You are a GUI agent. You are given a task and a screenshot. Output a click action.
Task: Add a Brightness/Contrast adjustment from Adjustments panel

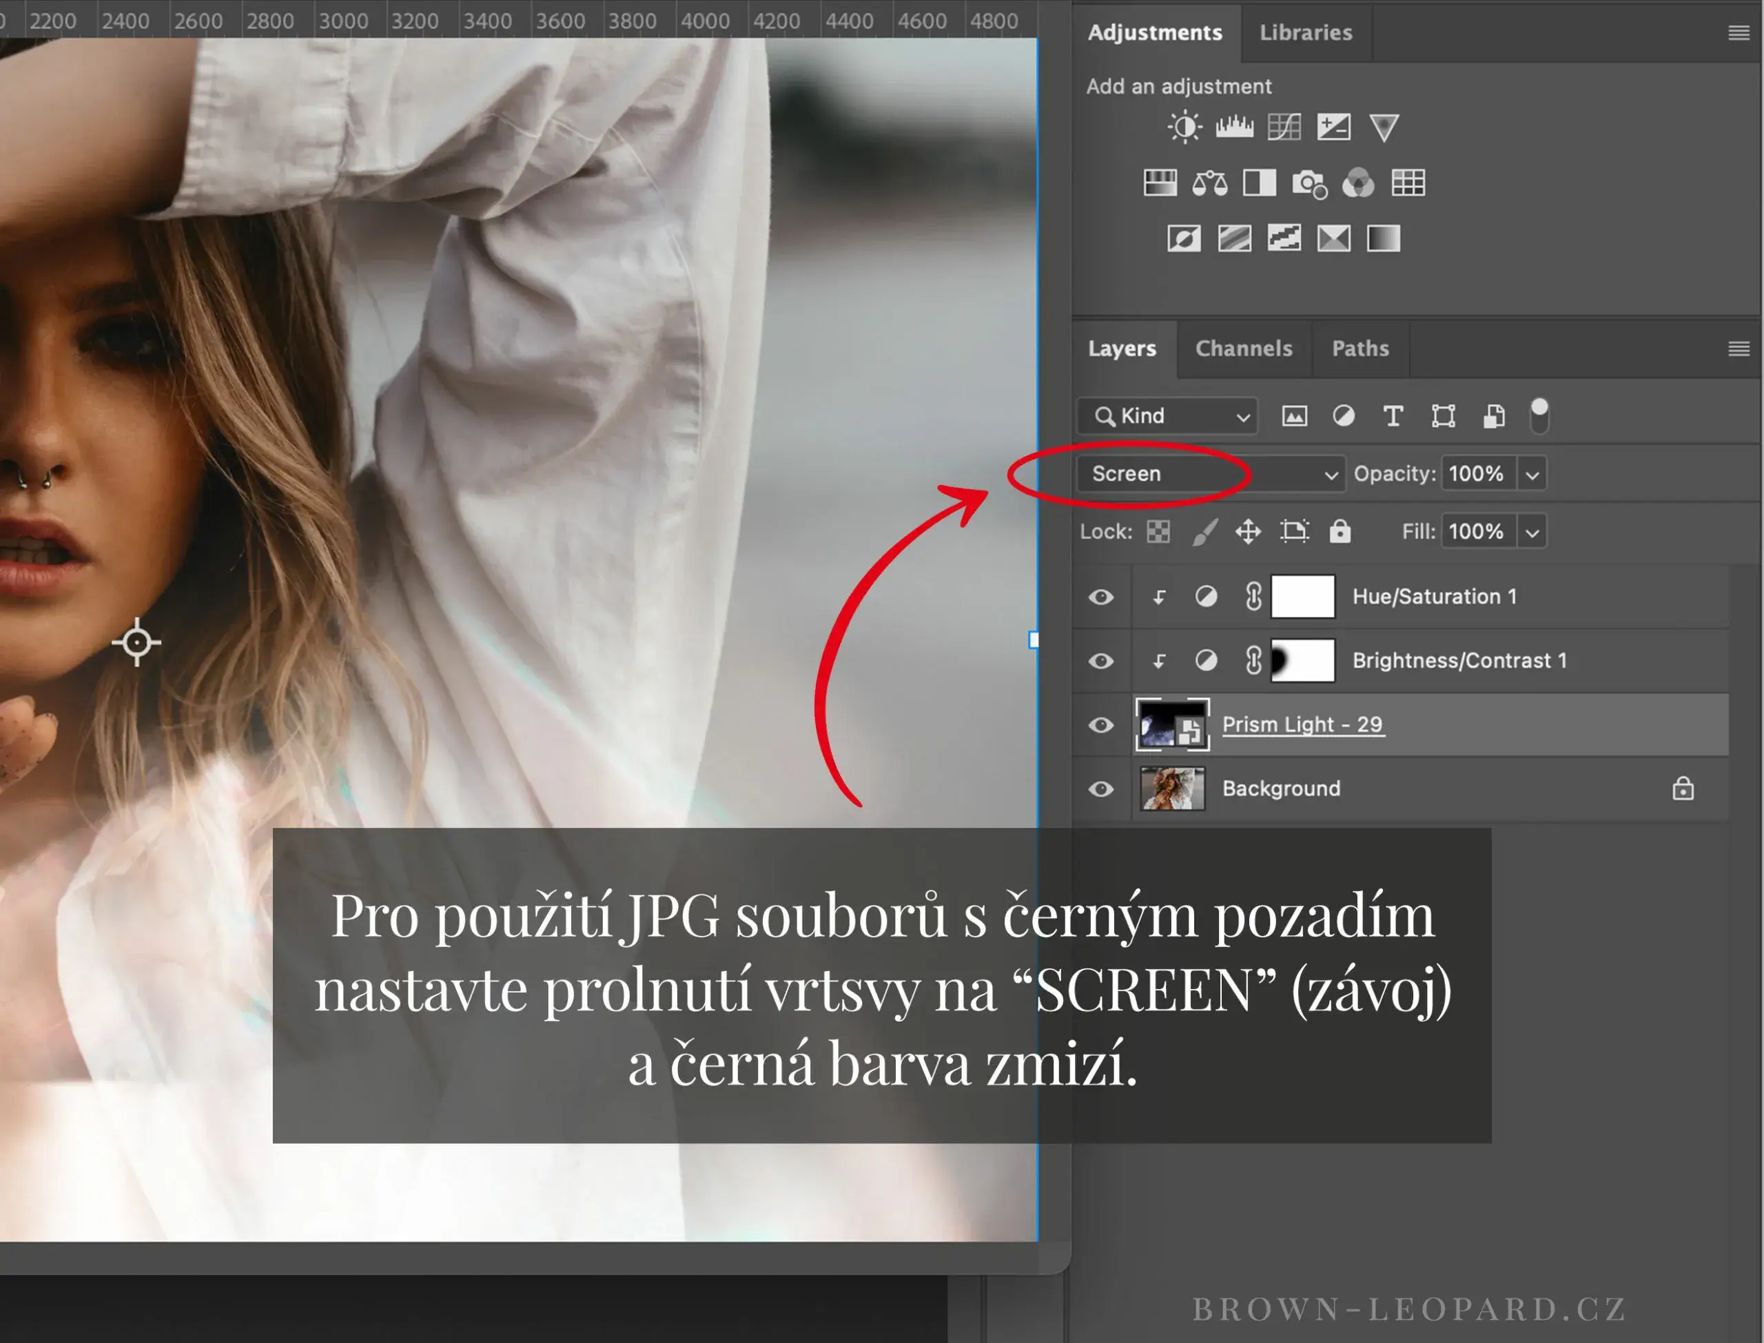click(1184, 127)
